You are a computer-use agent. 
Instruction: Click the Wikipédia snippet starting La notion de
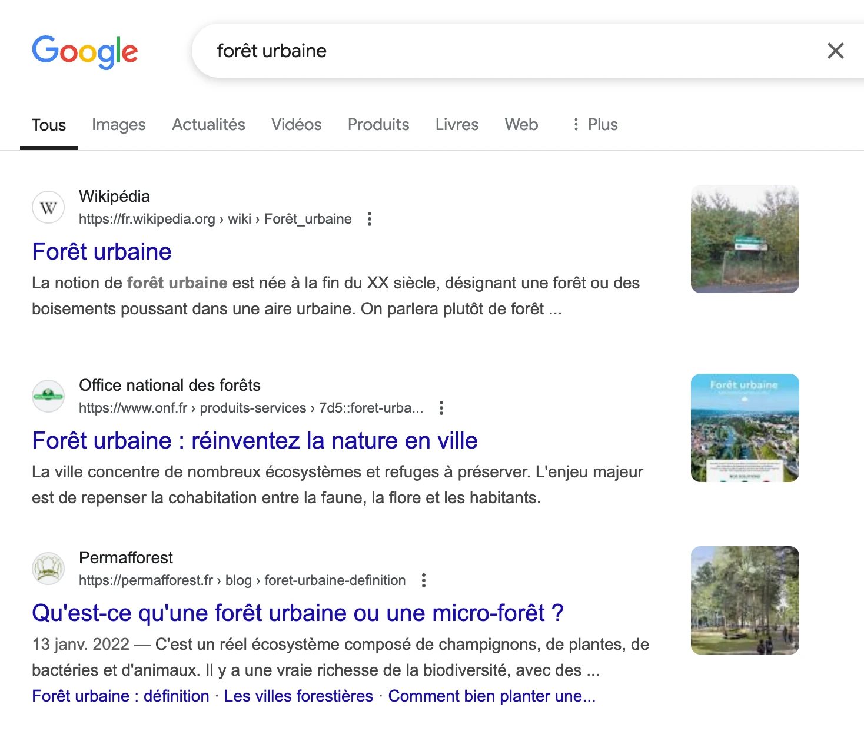click(x=336, y=296)
